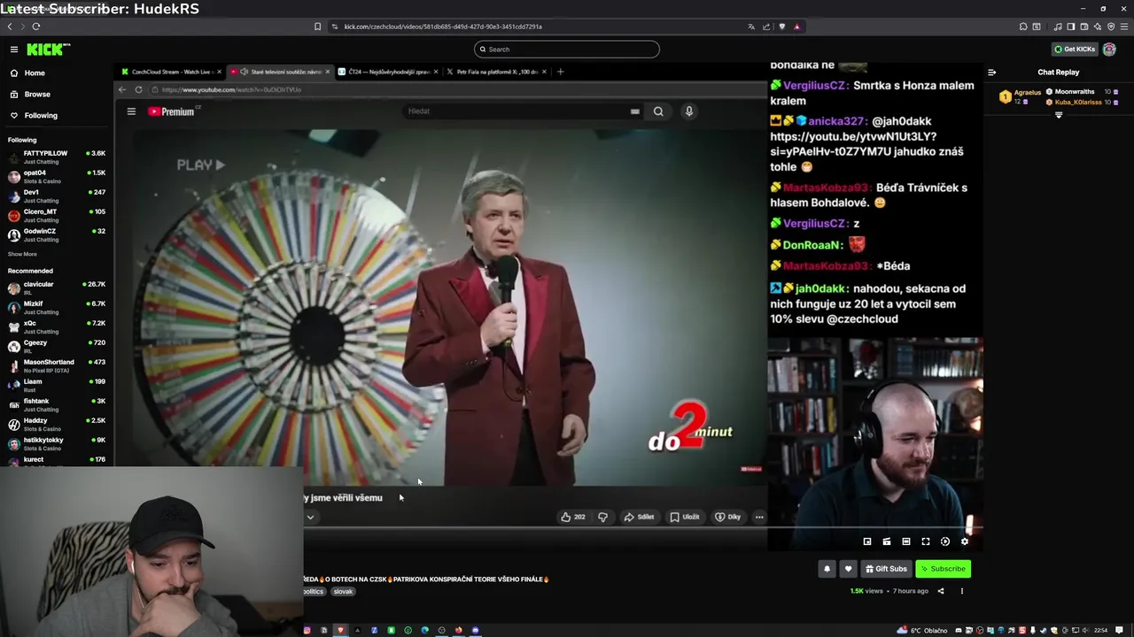Open opat04 channel in sidebar
The height and width of the screenshot is (637, 1134).
[57, 177]
